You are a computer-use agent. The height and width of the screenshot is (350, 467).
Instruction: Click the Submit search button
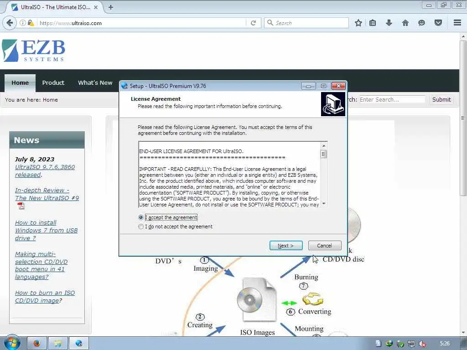point(441,100)
